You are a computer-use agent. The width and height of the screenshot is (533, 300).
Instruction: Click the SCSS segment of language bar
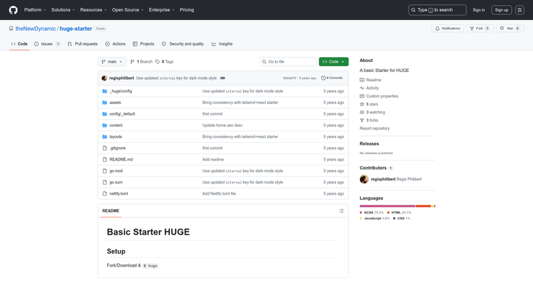tap(388, 206)
